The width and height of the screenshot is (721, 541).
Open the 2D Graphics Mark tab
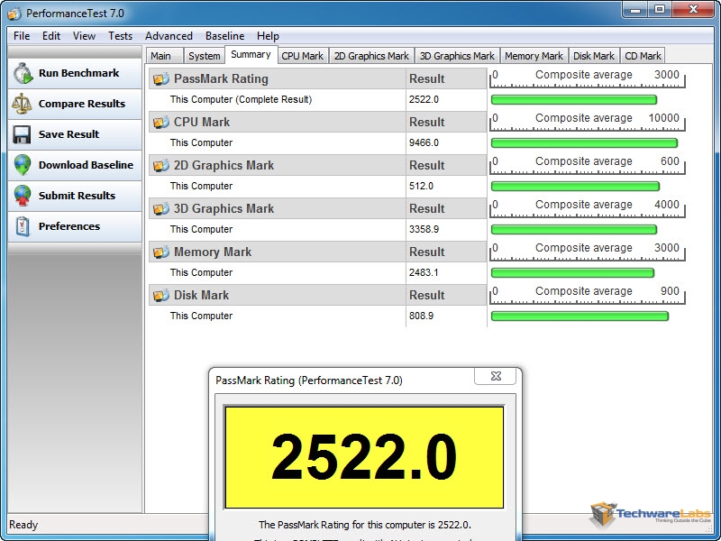371,56
